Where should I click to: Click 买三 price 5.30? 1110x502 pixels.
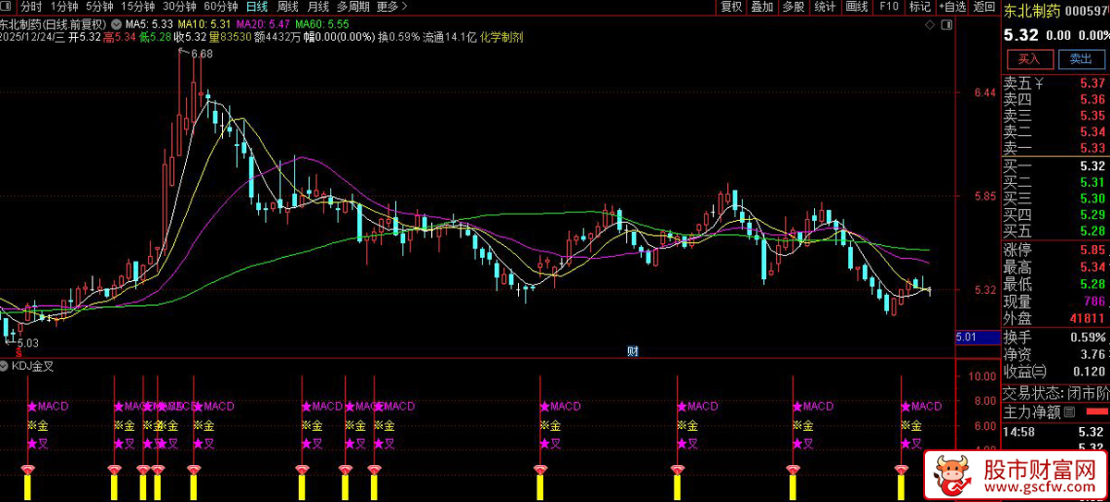[x=1091, y=198]
